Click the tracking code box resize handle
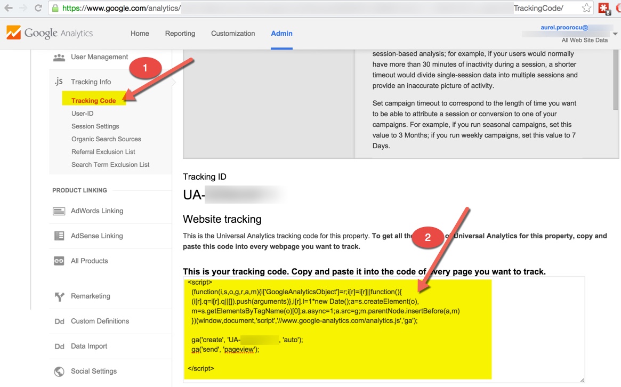The image size is (621, 387). click(582, 380)
